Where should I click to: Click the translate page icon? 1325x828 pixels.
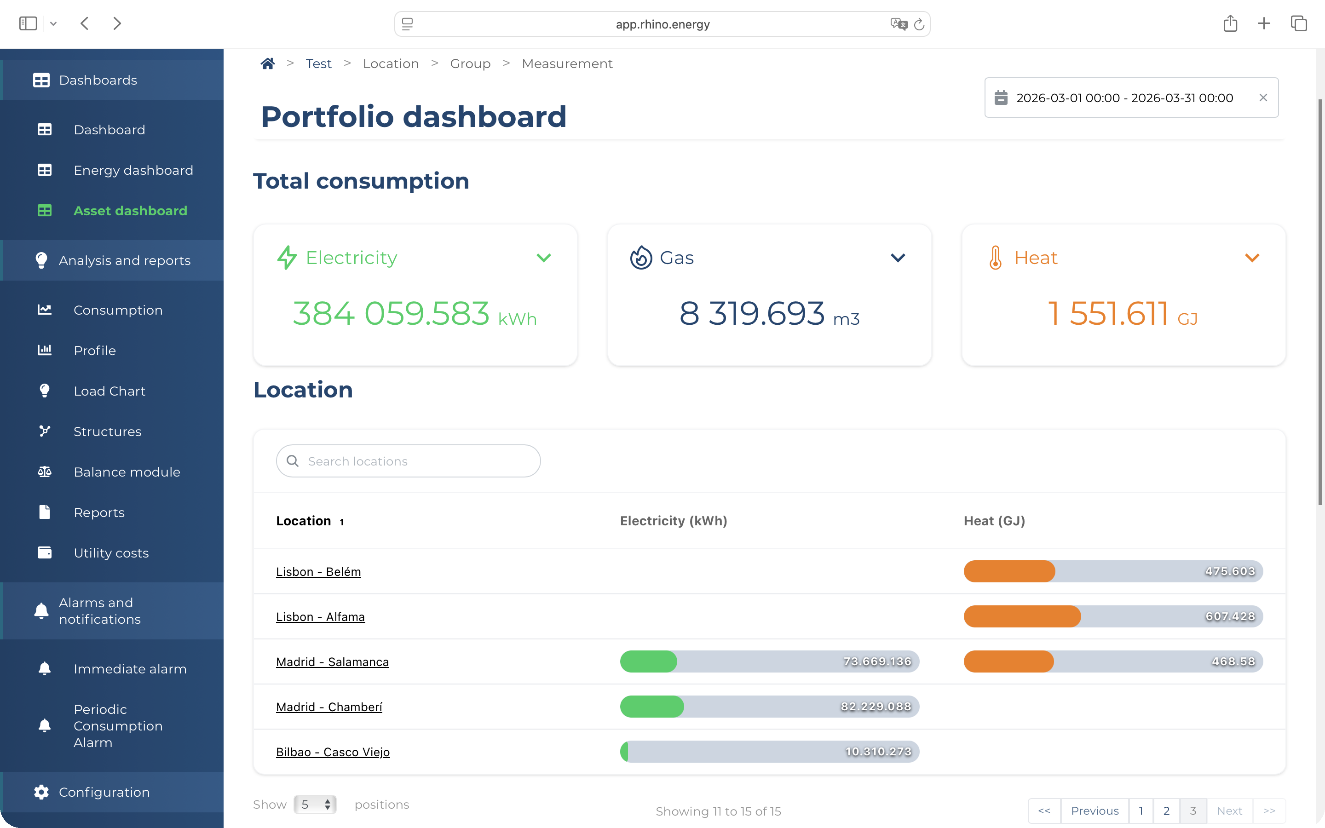point(899,24)
